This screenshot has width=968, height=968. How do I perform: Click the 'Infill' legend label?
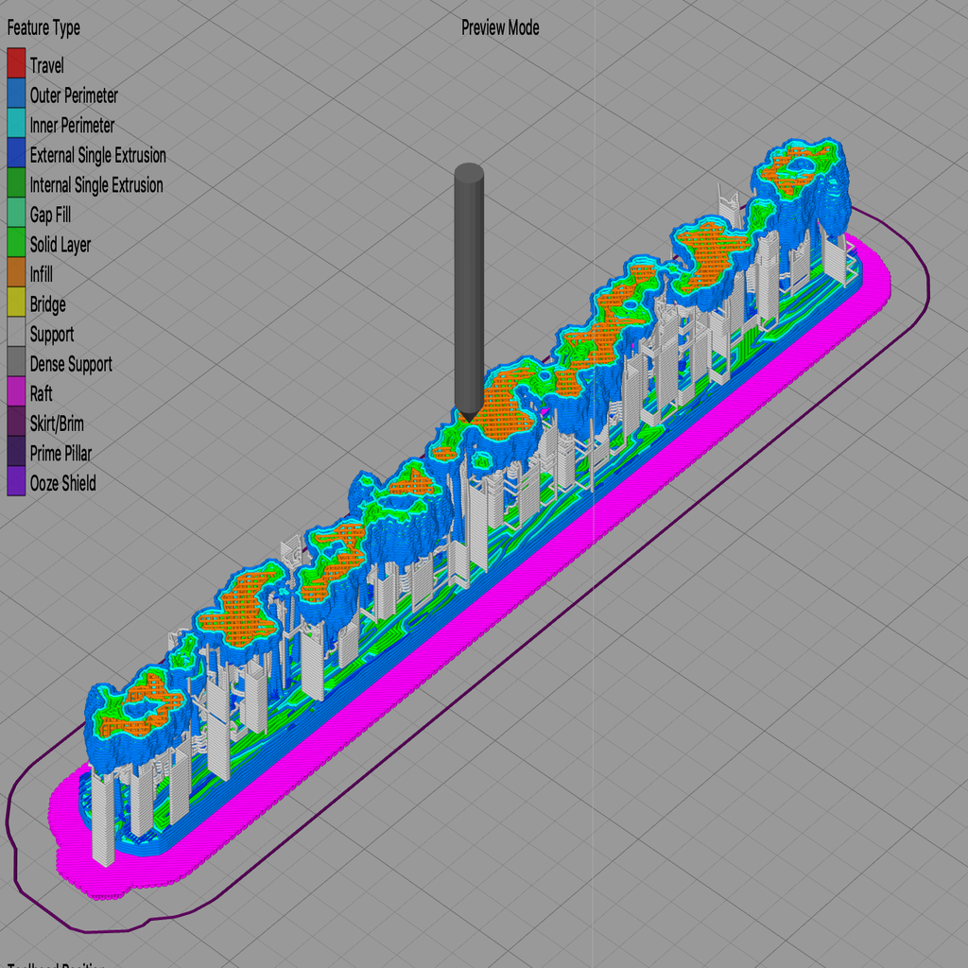point(42,274)
